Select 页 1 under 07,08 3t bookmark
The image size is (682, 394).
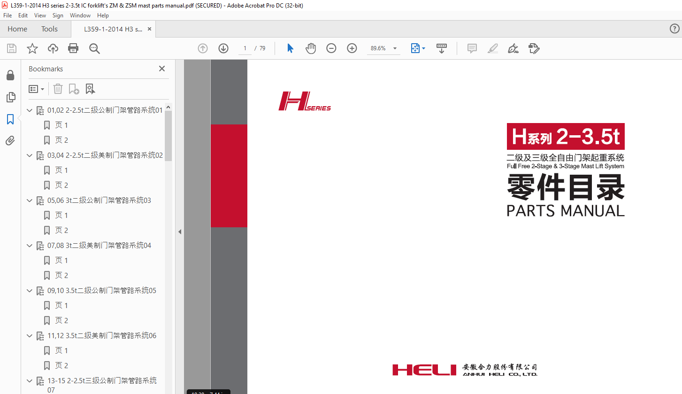[x=61, y=261]
